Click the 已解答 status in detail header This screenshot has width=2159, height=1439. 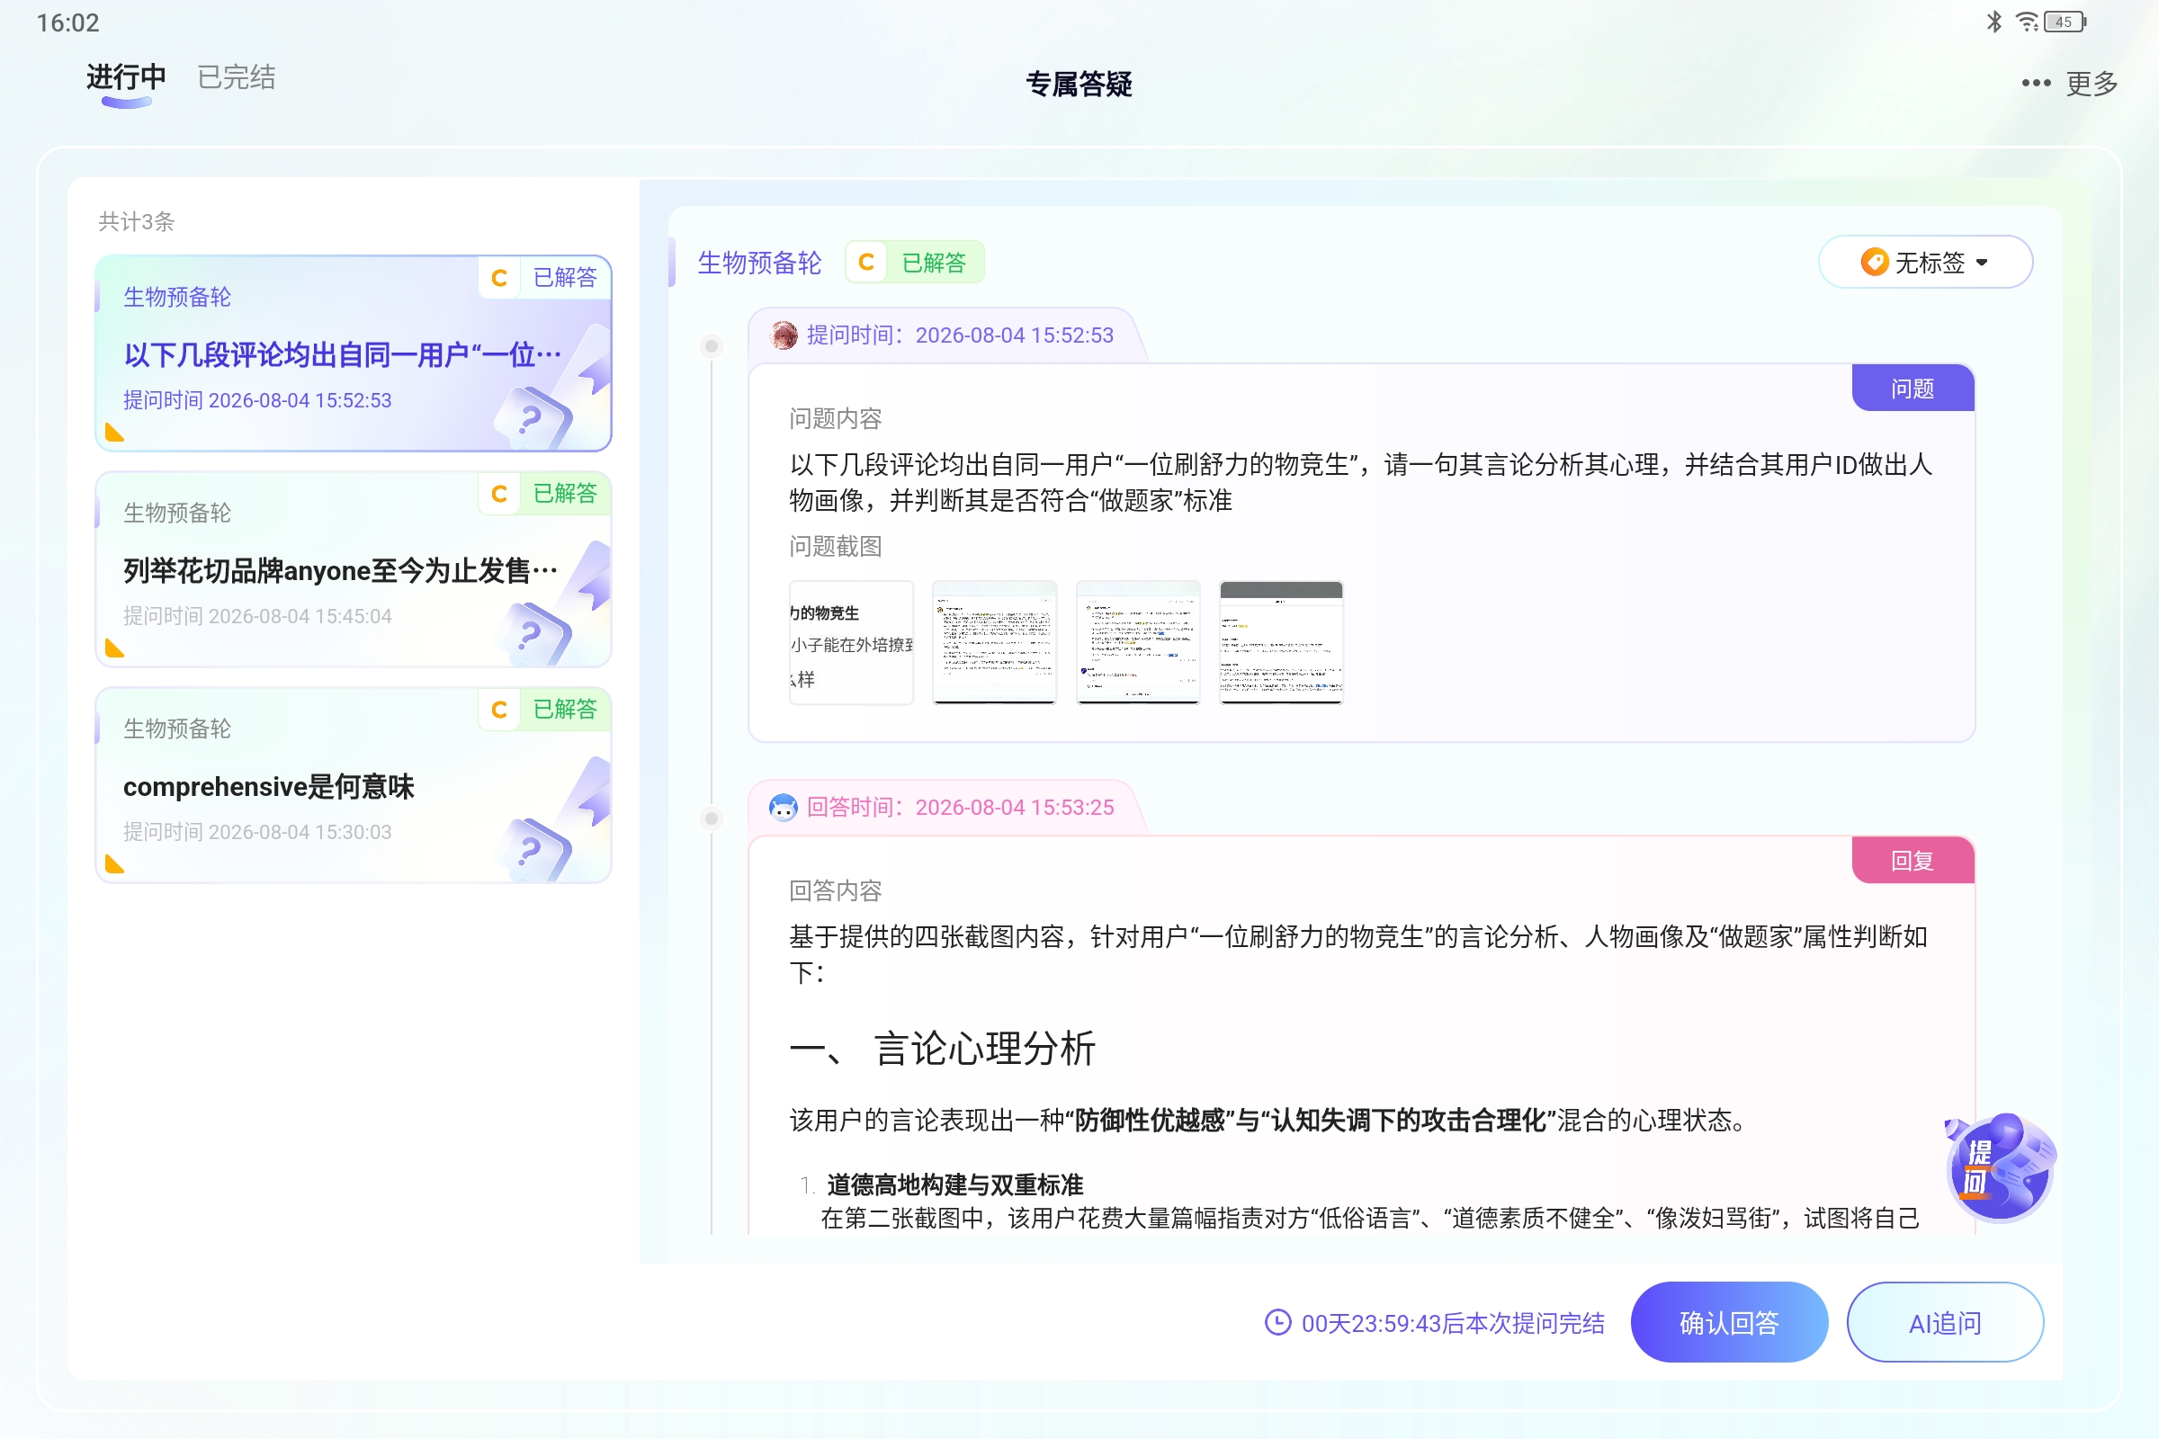click(x=934, y=263)
